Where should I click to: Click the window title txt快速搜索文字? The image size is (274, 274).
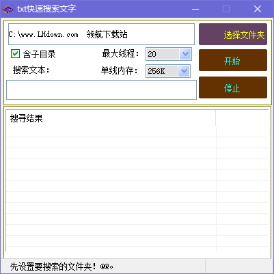(x=46, y=9)
